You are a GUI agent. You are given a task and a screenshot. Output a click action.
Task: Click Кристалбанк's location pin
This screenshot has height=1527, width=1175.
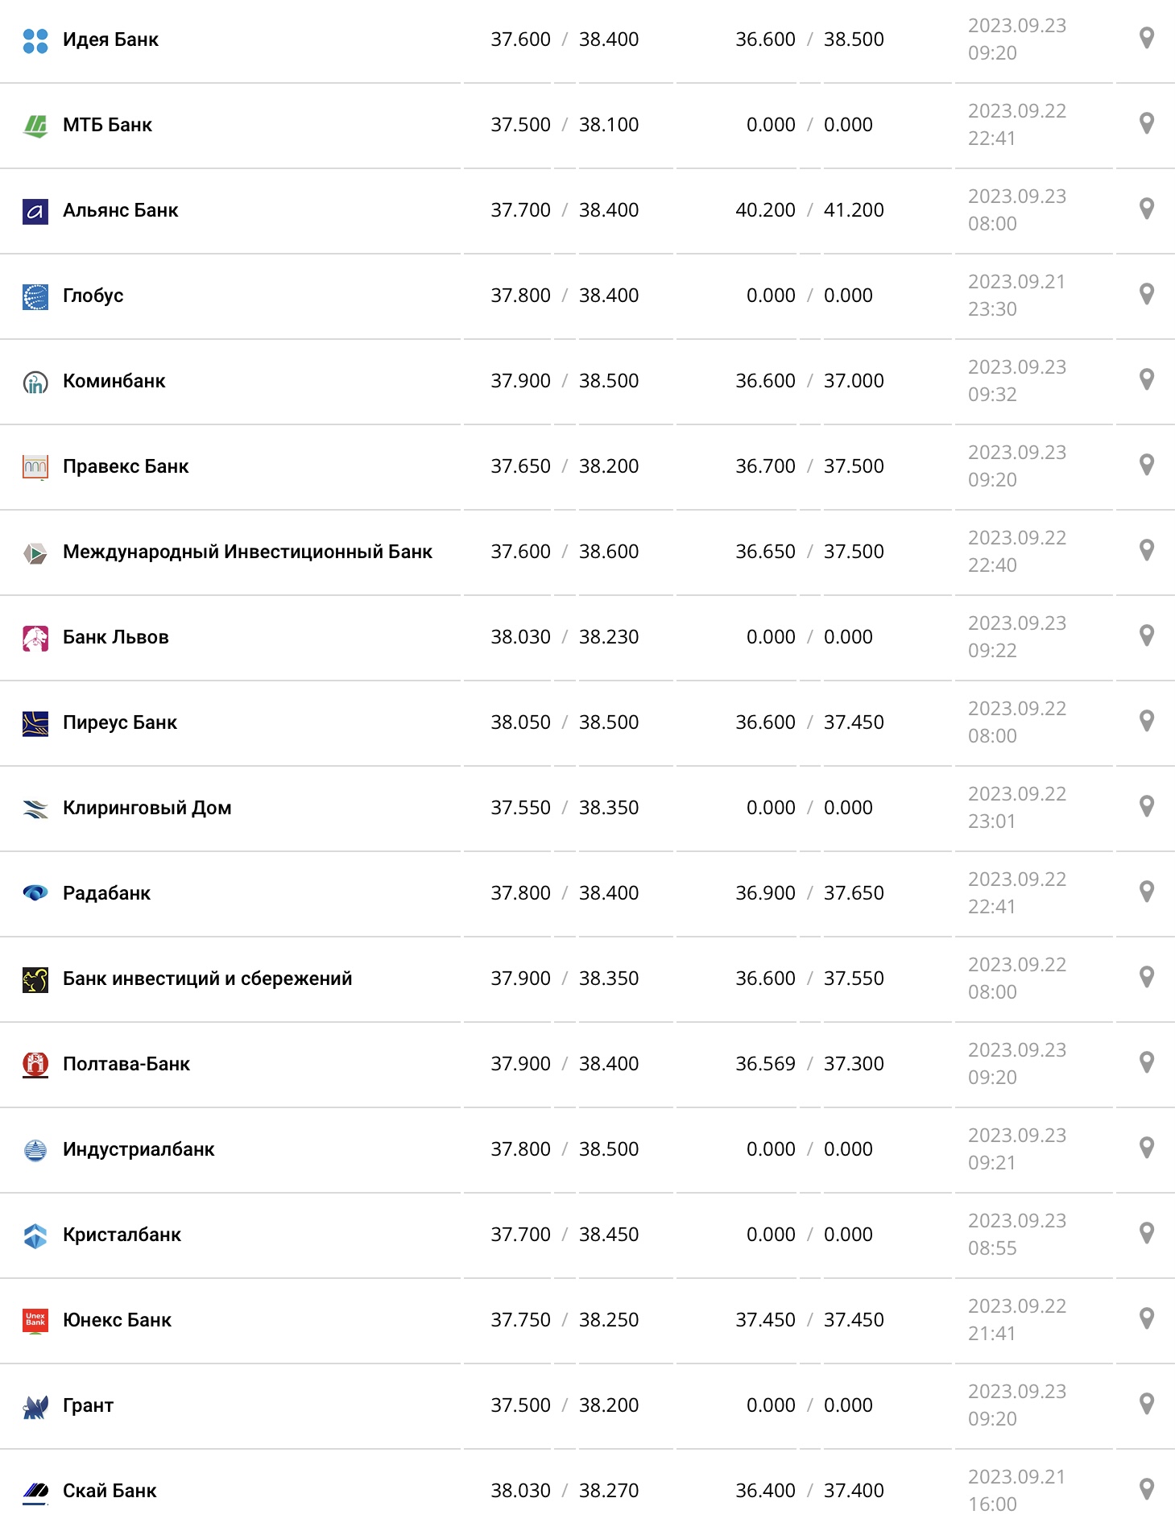pyautogui.click(x=1147, y=1233)
